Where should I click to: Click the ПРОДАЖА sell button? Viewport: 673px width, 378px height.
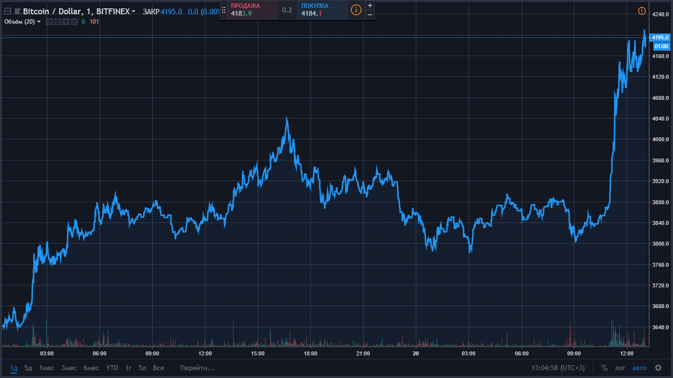point(252,10)
